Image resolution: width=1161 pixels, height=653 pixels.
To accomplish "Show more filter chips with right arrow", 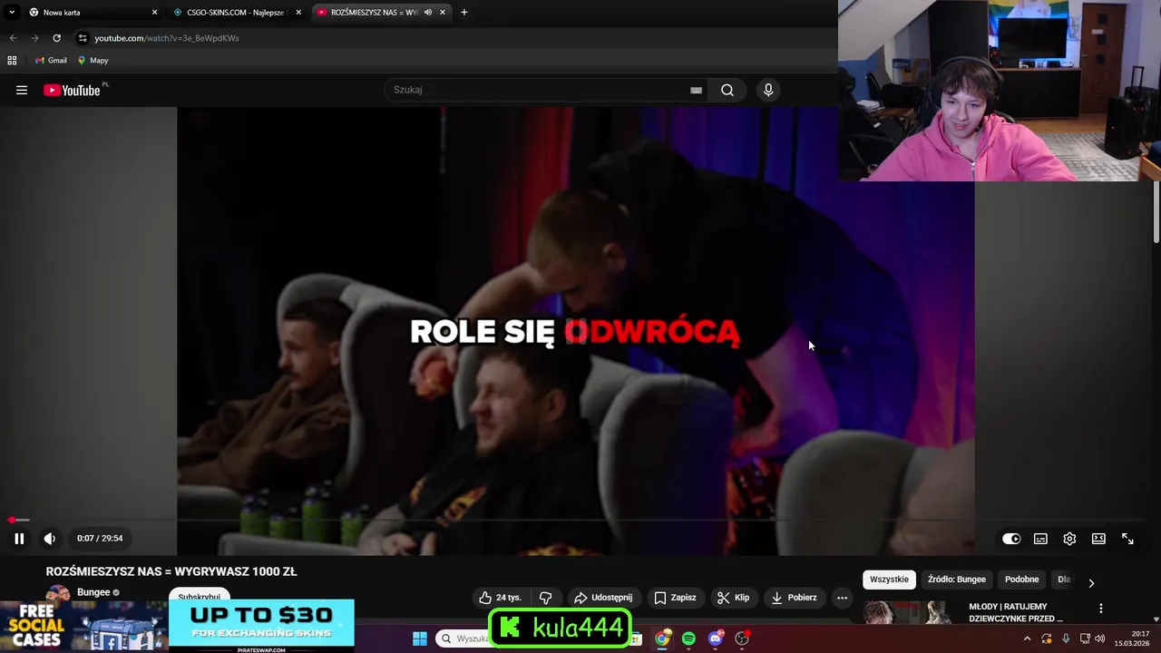I will tap(1091, 583).
